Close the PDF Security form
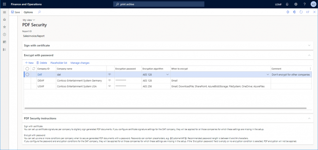318x150 pixels. (314, 12)
